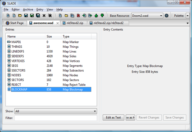Image resolution: width=192 pixels, height=132 pixels.
Task: Move the entry down with the green down arrow
Action: [x=102, y=16]
